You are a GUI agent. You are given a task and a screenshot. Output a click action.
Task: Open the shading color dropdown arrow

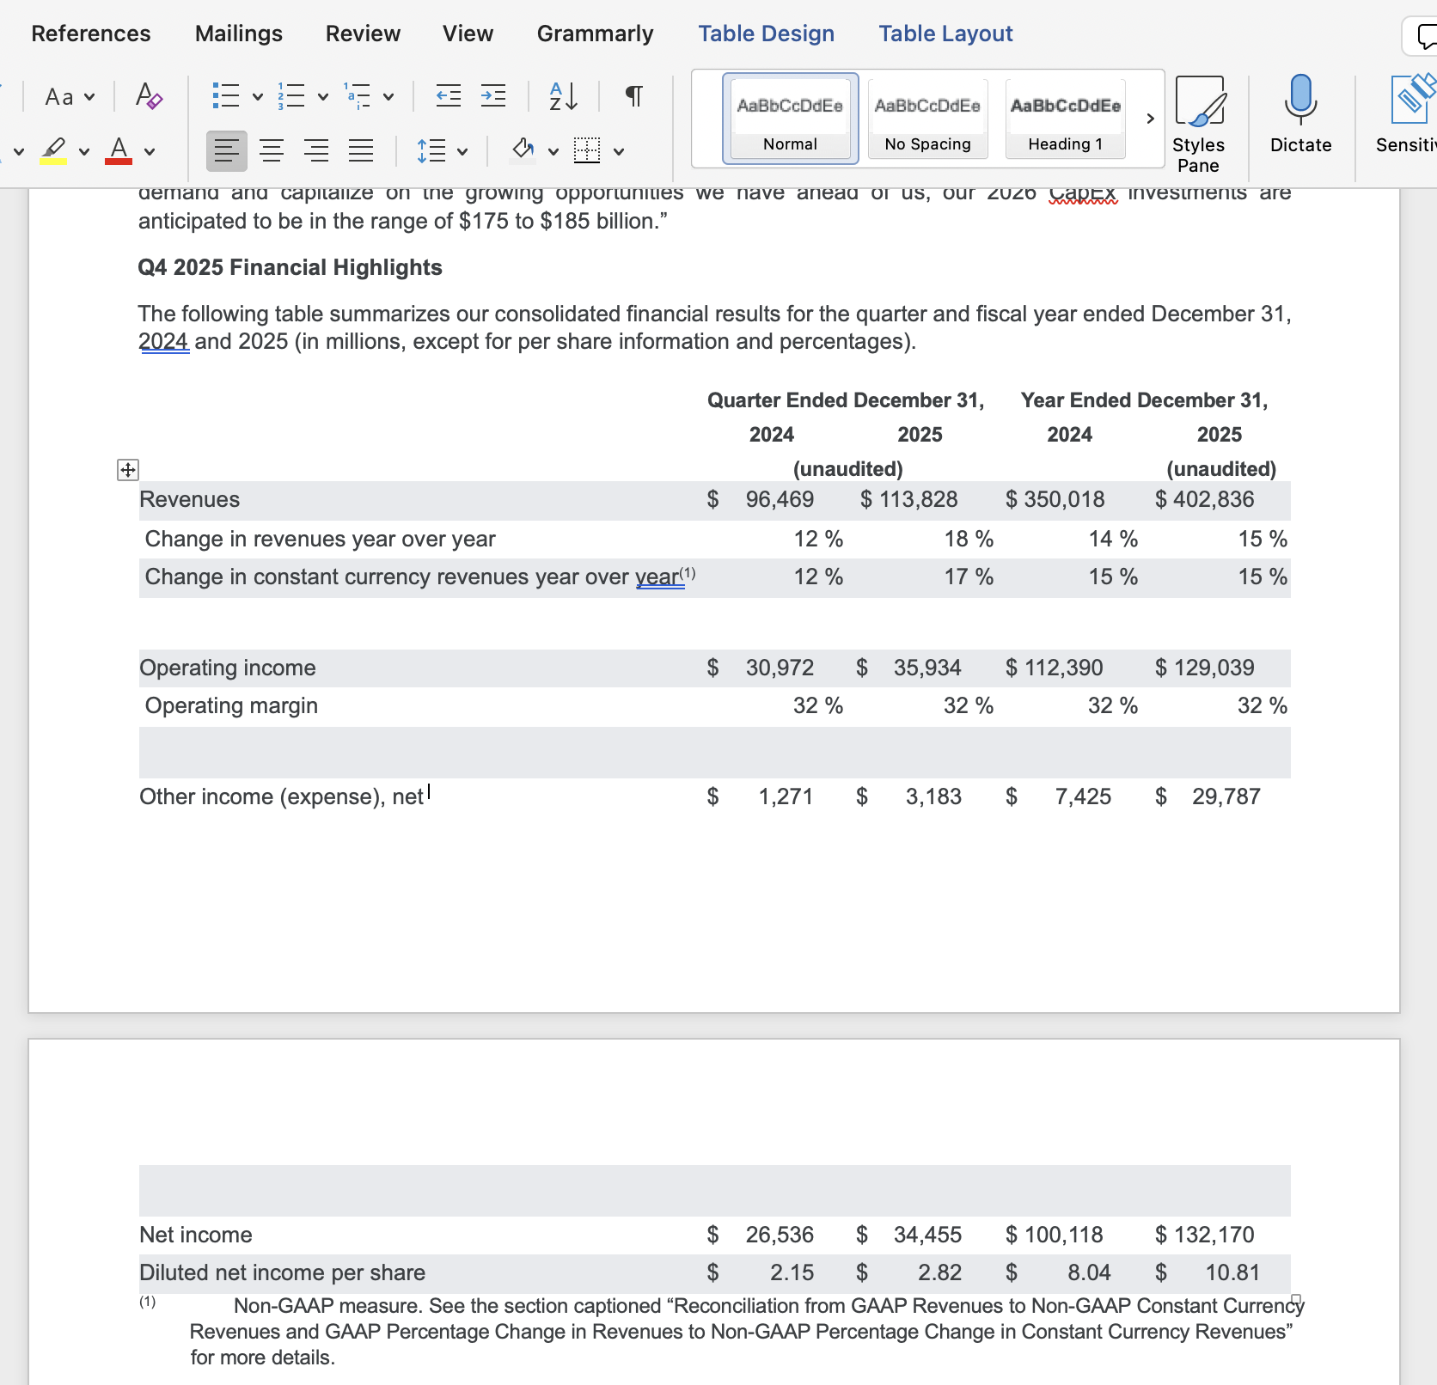[x=553, y=152]
